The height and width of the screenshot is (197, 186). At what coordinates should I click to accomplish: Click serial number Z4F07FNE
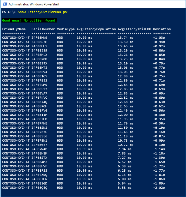click(39, 123)
